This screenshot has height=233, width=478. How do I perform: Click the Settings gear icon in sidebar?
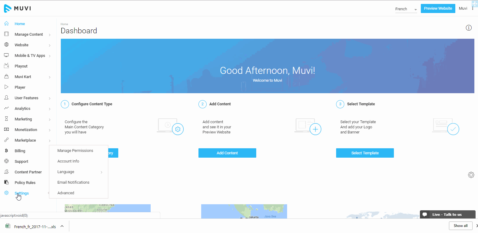pyautogui.click(x=6, y=193)
